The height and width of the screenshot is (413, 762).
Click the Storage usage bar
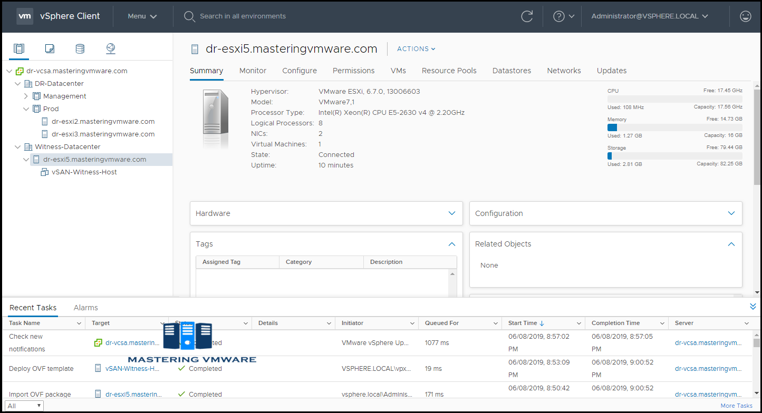tap(675, 156)
